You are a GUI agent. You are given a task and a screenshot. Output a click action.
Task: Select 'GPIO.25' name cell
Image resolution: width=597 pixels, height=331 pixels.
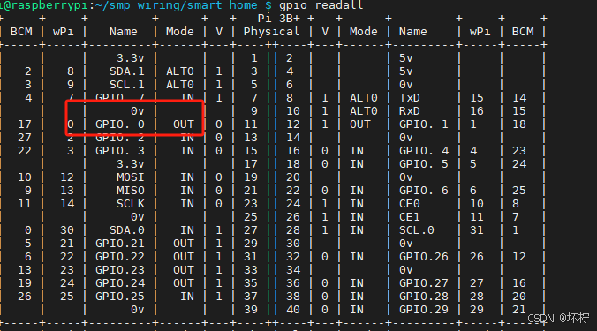point(120,297)
